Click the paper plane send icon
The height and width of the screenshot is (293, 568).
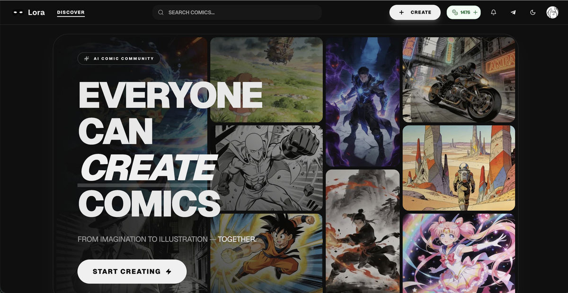513,12
